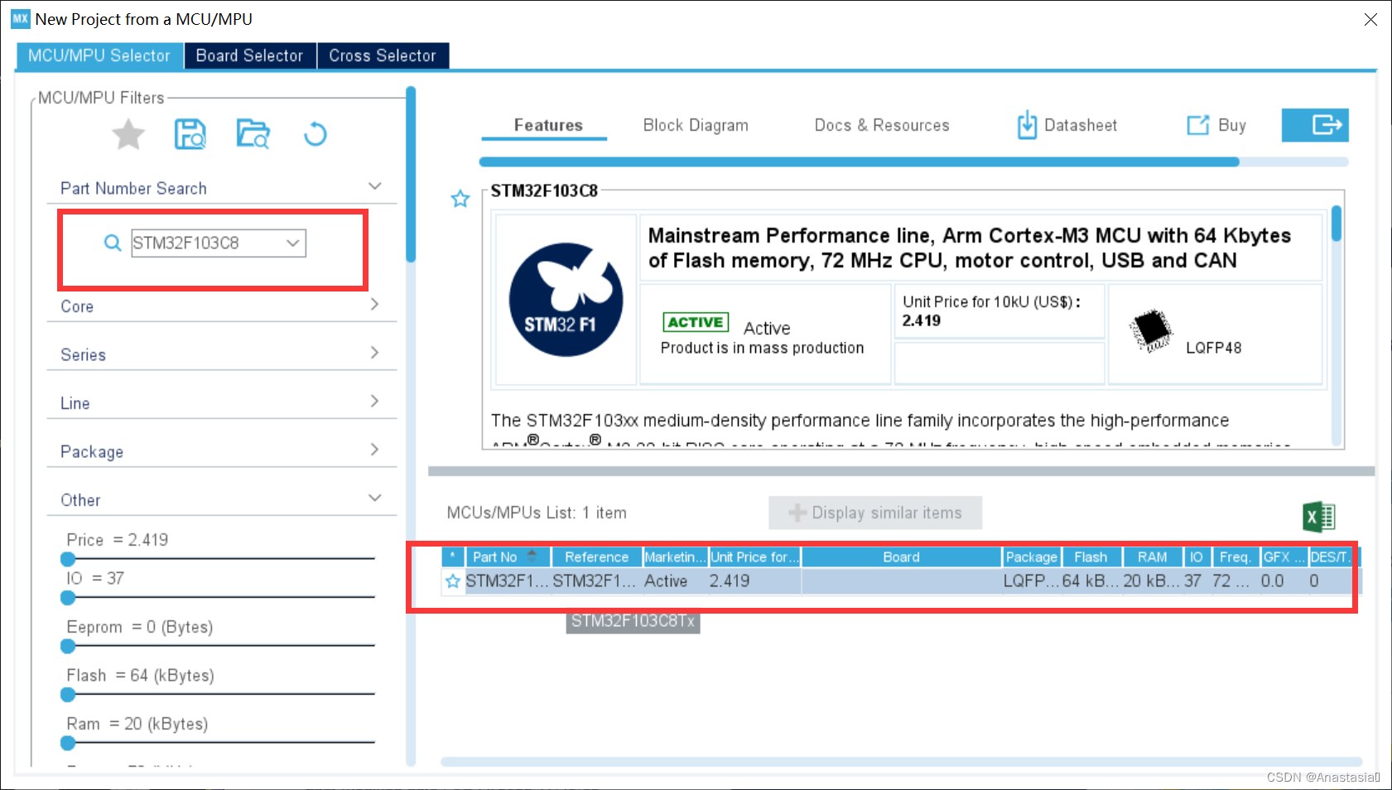Viewport: 1392px width, 790px height.
Task: Expand the Line filter section
Action: click(x=374, y=401)
